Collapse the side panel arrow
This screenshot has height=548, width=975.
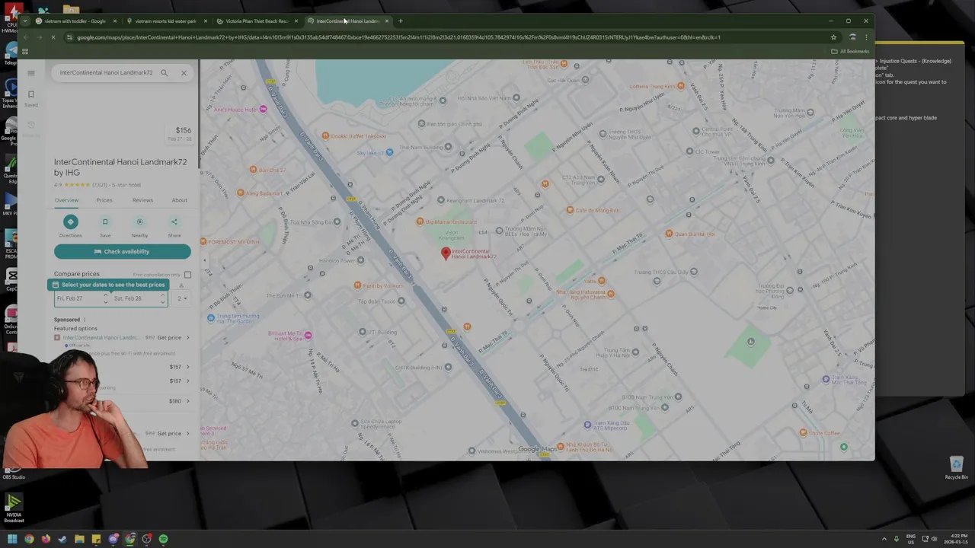(x=203, y=260)
